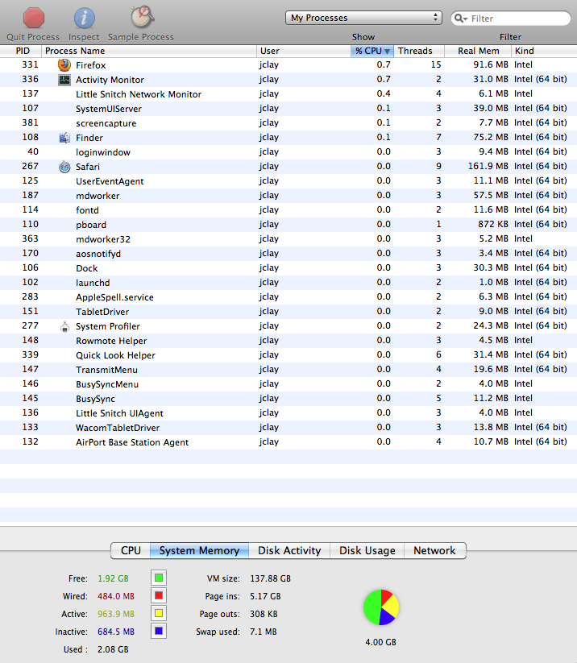Click the 161.9 MB Real Mem value

[x=488, y=166]
